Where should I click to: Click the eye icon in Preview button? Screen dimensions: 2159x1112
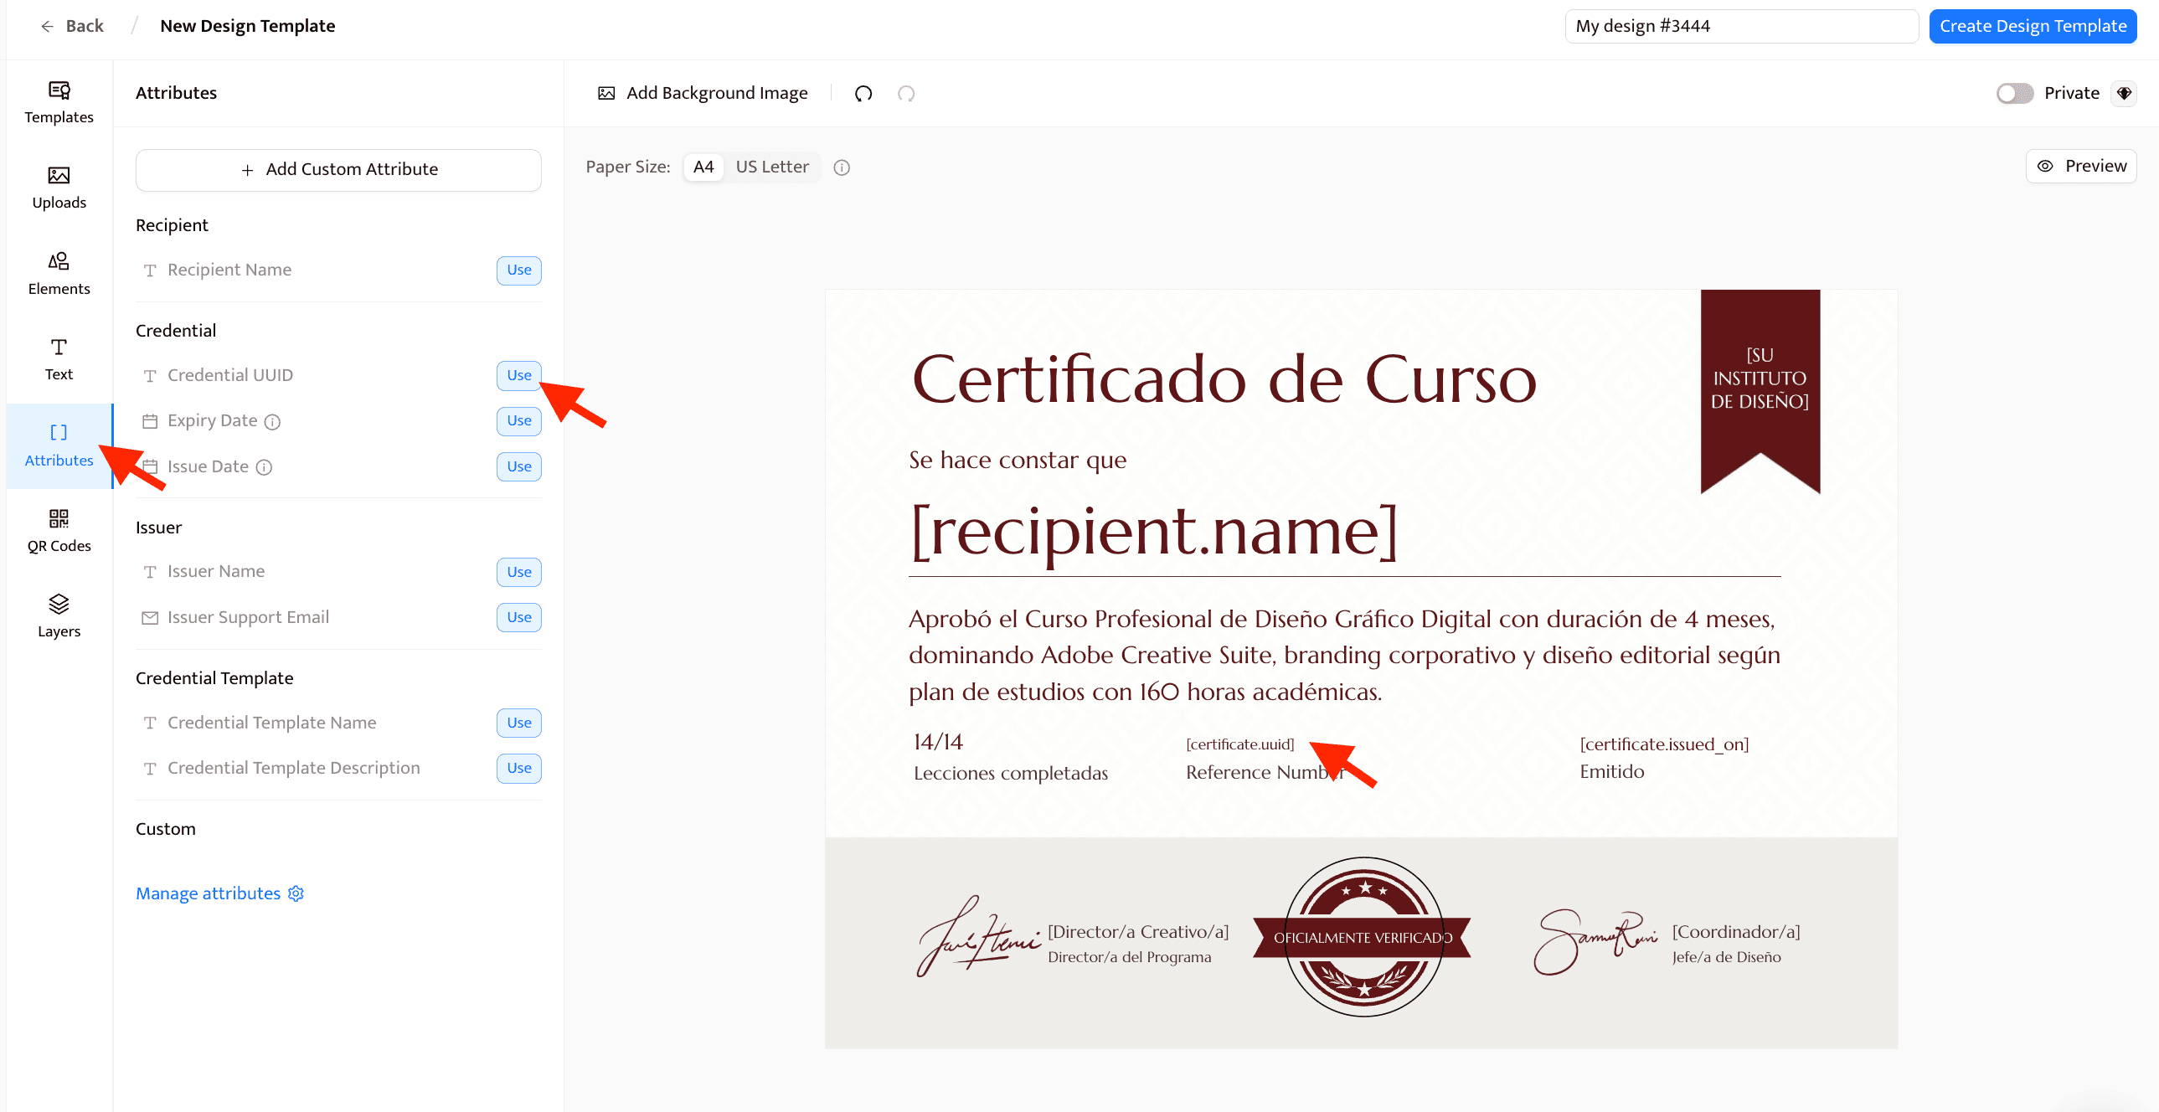(2045, 166)
